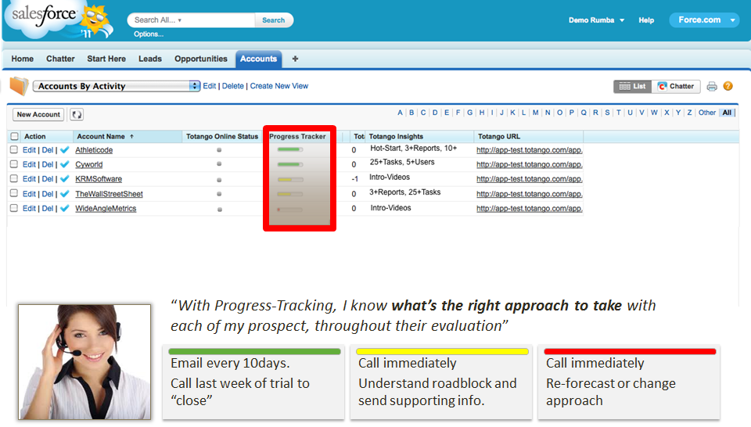Open search Options link
This screenshot has width=751, height=427.
point(149,34)
